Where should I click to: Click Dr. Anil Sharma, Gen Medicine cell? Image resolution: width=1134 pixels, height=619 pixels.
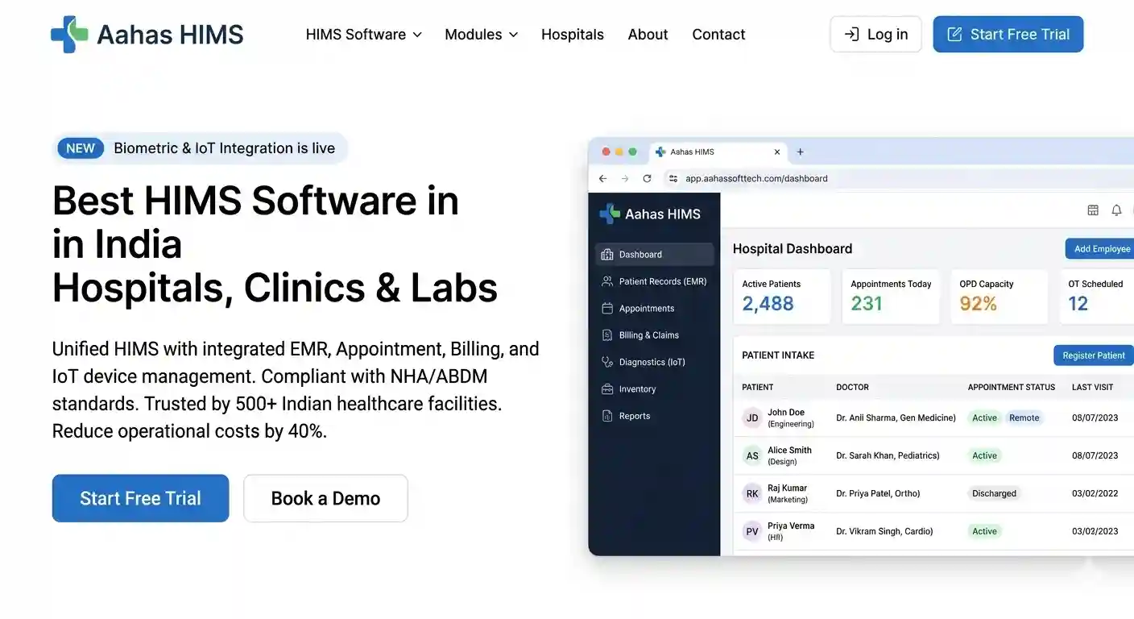[x=896, y=418]
